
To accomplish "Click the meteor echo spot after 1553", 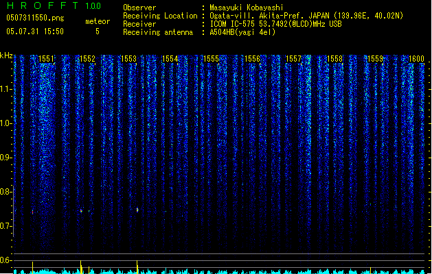I will pyautogui.click(x=137, y=210).
